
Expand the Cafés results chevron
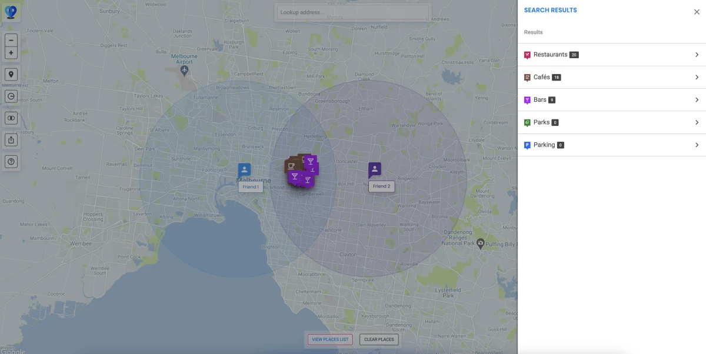pos(697,77)
